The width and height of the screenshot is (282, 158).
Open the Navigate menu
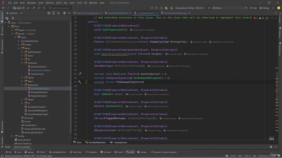pos(31,3)
